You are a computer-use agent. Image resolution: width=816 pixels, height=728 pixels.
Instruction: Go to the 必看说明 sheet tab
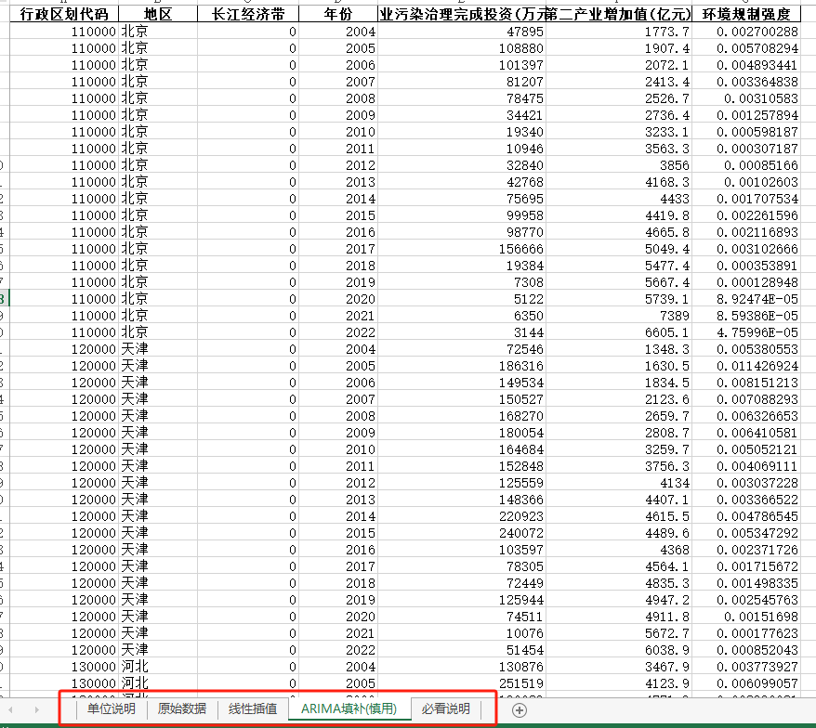[445, 709]
